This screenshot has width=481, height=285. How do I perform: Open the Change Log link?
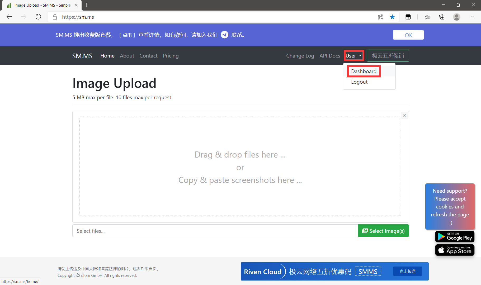[300, 56]
